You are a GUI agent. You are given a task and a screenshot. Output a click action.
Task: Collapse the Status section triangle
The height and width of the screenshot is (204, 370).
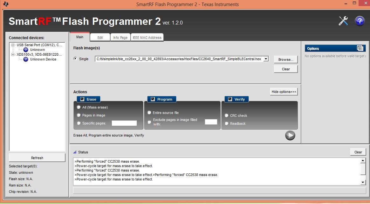tap(75, 152)
